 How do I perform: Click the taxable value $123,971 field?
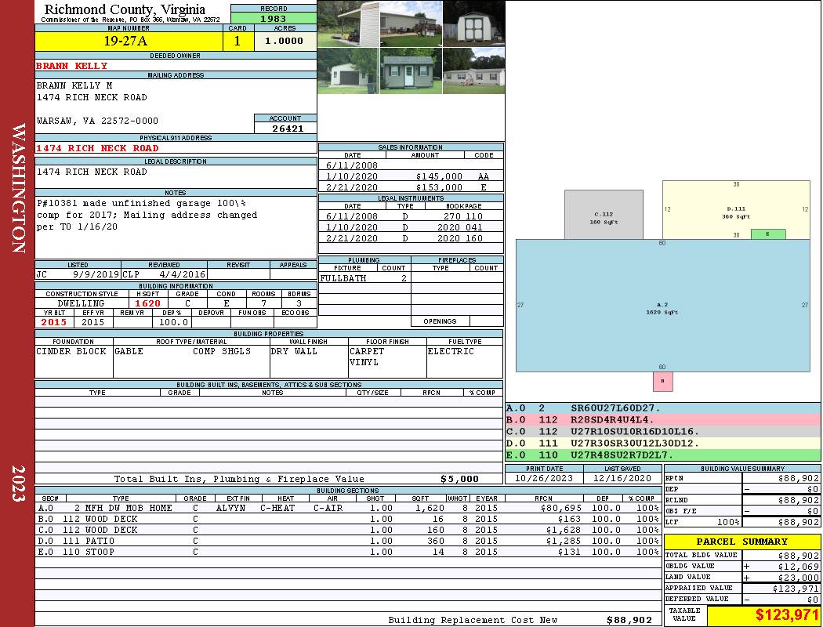tap(764, 616)
